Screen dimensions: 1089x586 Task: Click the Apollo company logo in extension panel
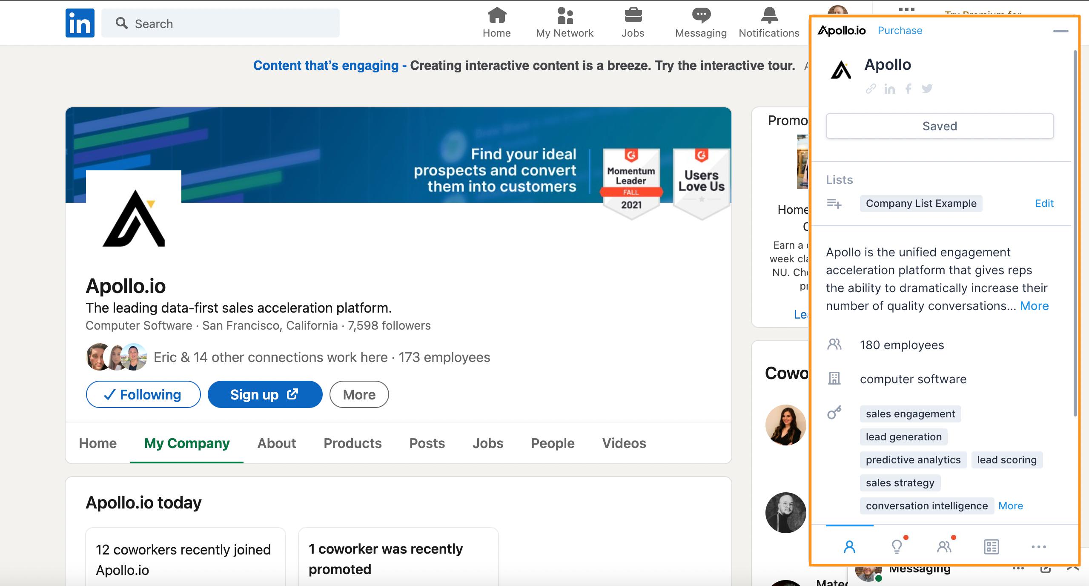point(841,69)
